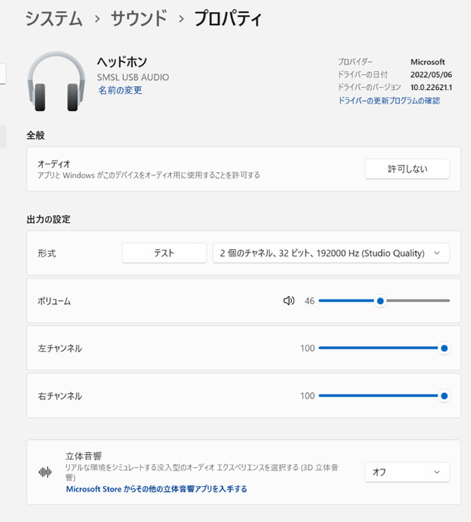The height and width of the screenshot is (522, 471).
Task: Click the プロパティ breadcrumb title
Action: pyautogui.click(x=228, y=18)
